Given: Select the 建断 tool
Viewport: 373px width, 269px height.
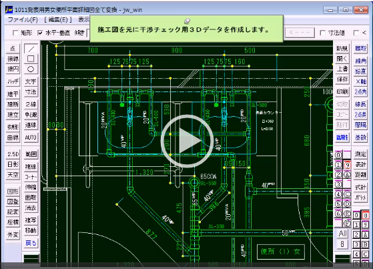Looking at the screenshot, I should click(x=13, y=104).
